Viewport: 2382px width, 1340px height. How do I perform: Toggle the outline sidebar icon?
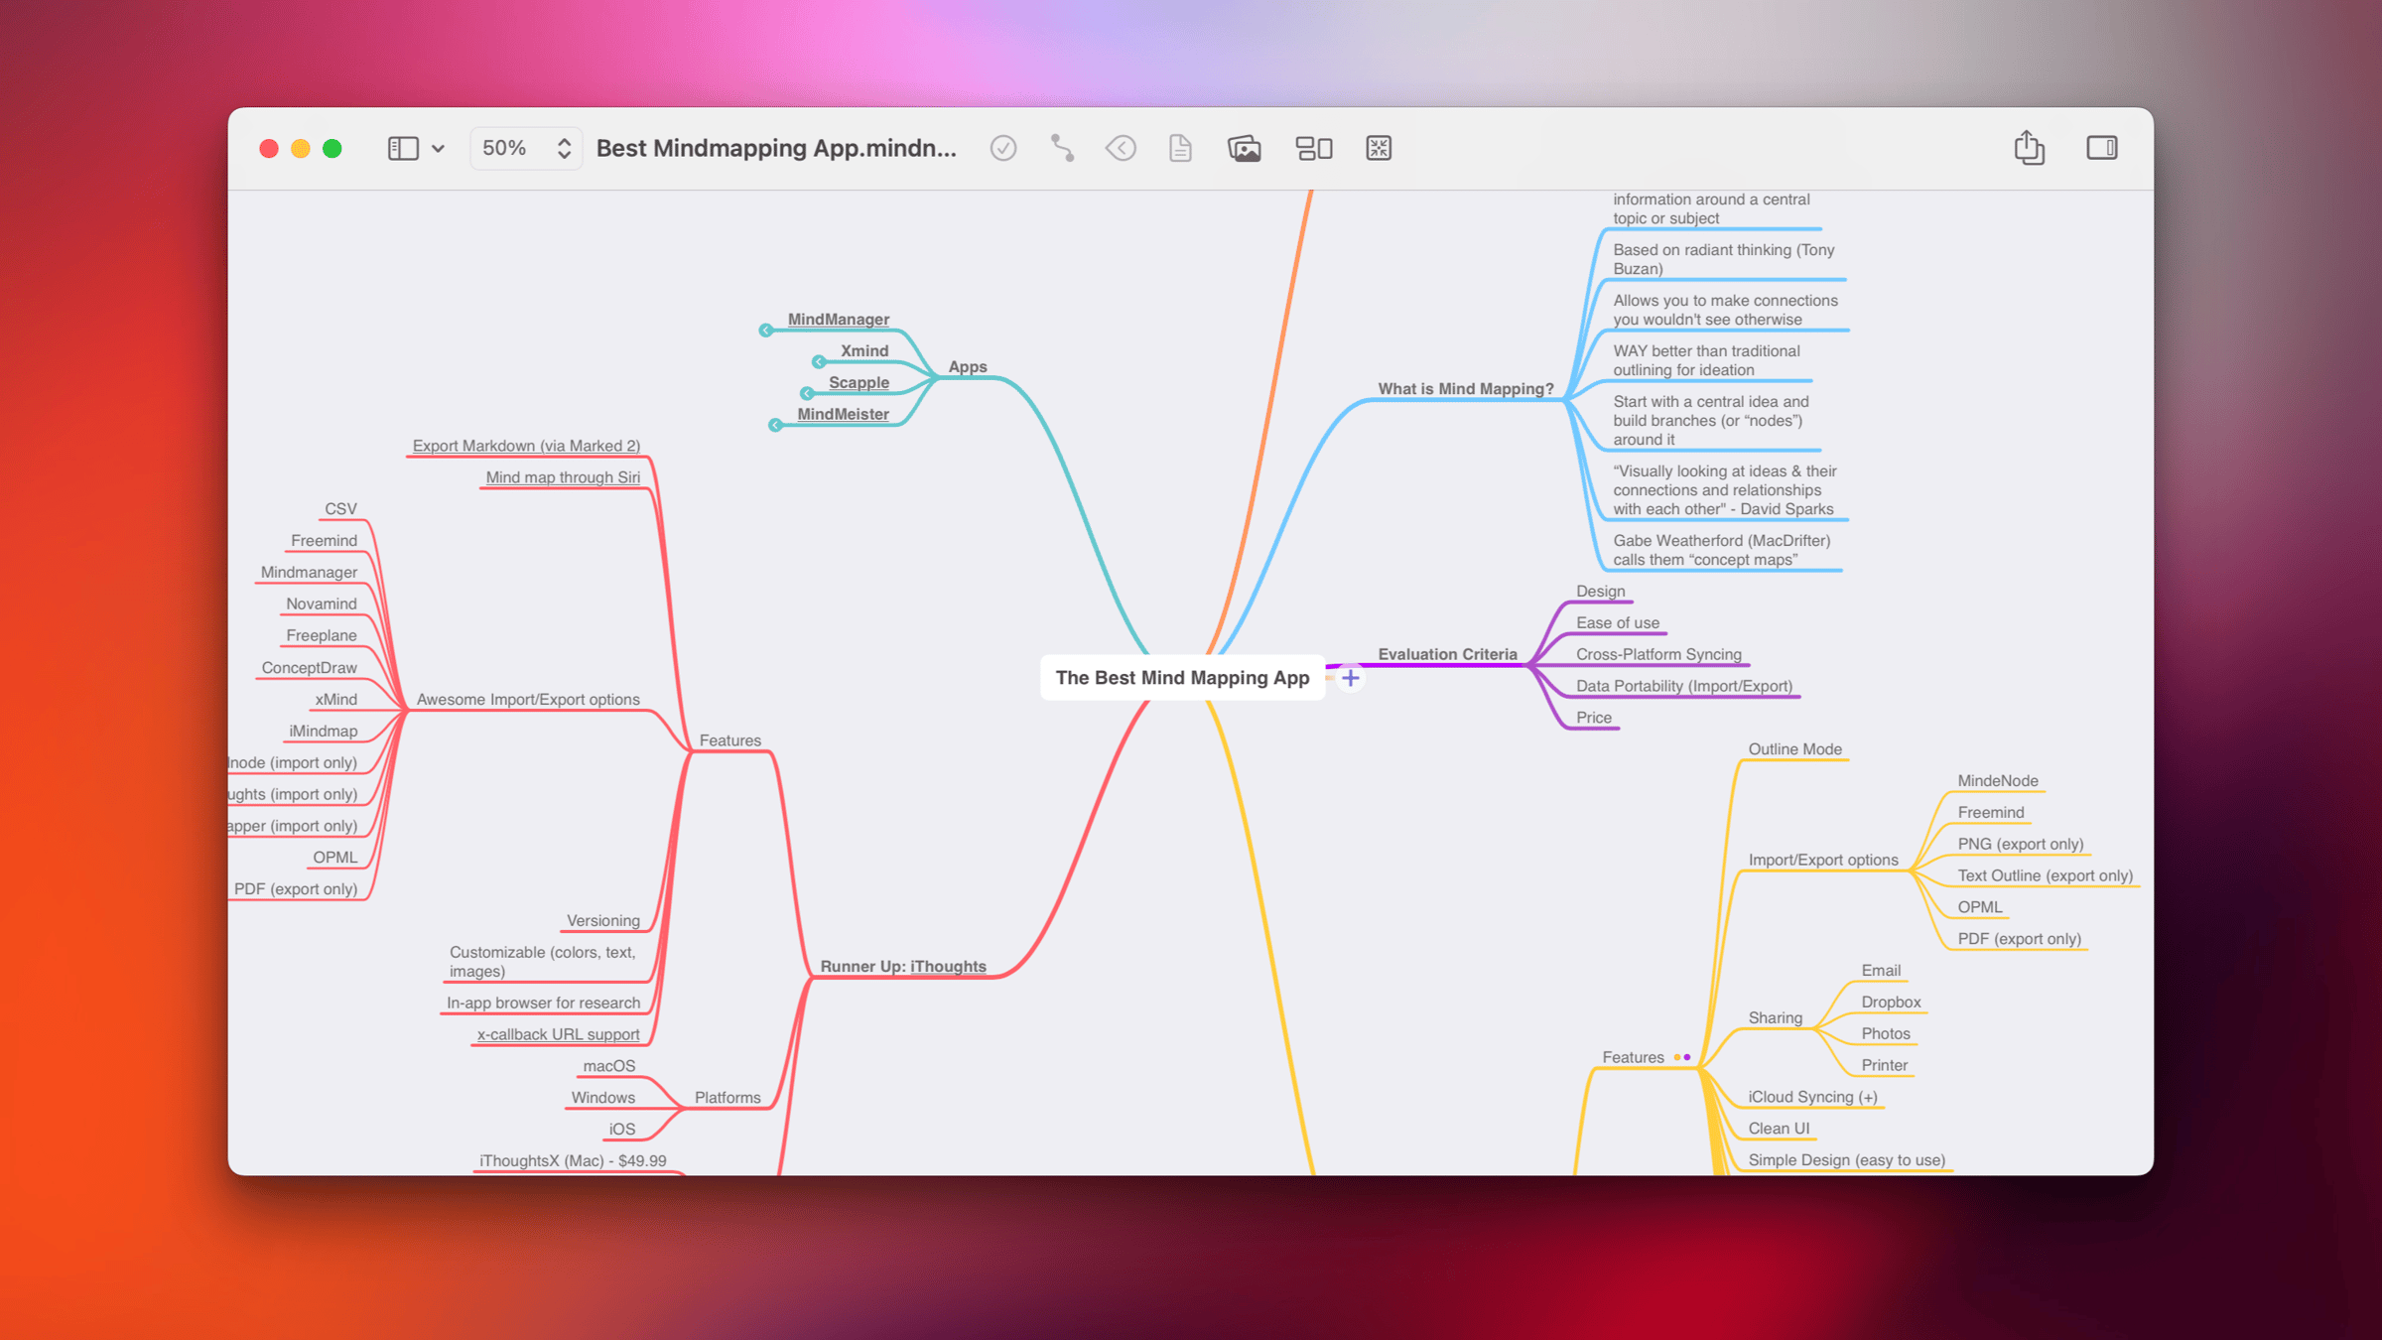coord(402,149)
